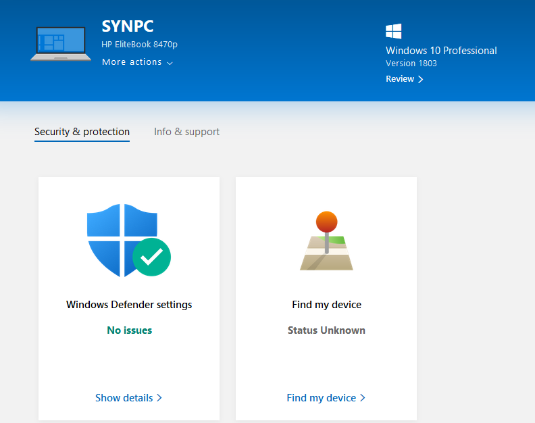
Task: Open the Find my device link
Action: click(326, 398)
